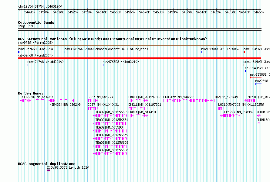The image size is (270, 182).
Task: Select the blue gain marker under nsv1057663
Action: coord(19,52)
